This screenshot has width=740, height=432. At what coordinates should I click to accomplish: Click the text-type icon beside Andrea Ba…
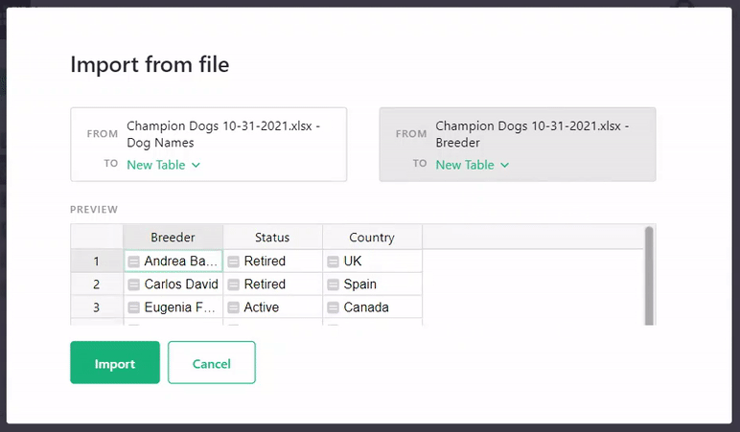[134, 261]
